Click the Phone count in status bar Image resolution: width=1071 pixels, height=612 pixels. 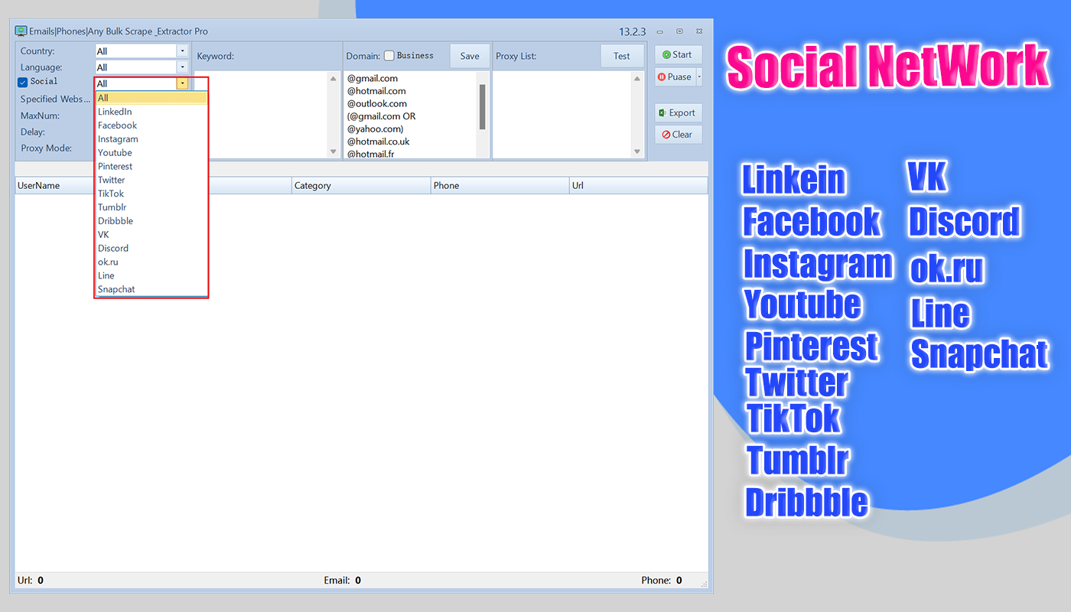click(x=679, y=581)
